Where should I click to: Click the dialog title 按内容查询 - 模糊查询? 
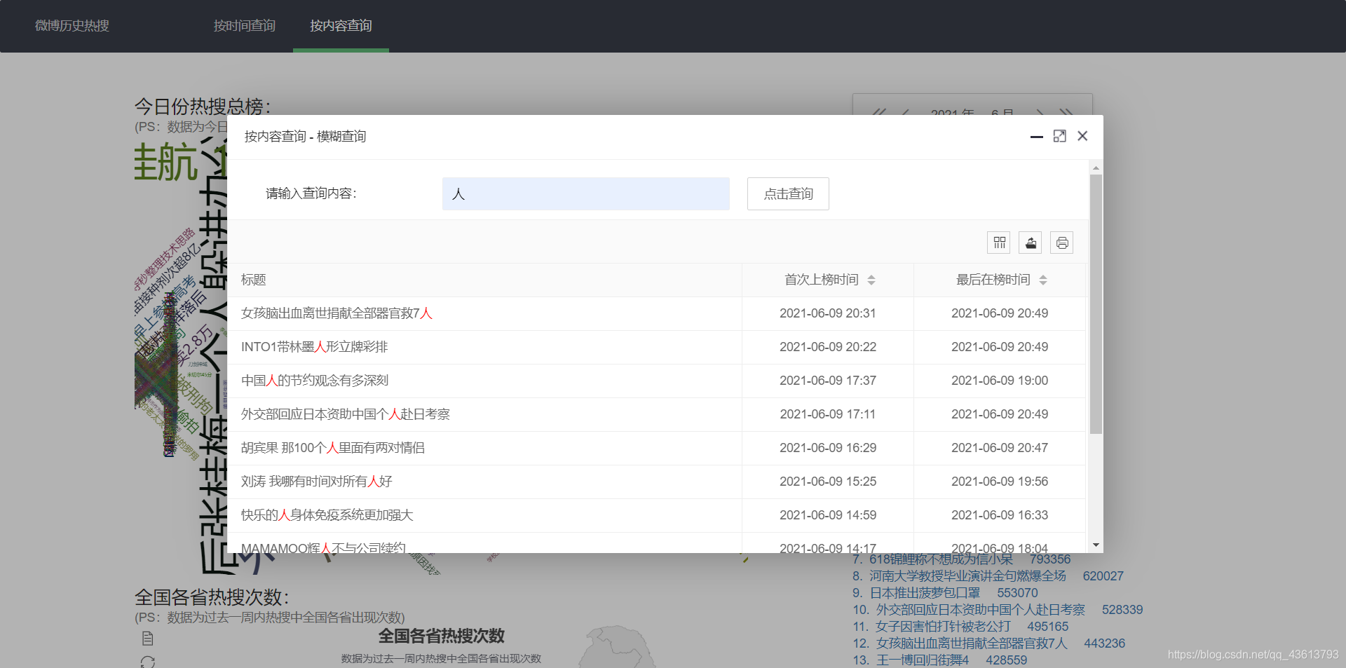pyautogui.click(x=305, y=136)
